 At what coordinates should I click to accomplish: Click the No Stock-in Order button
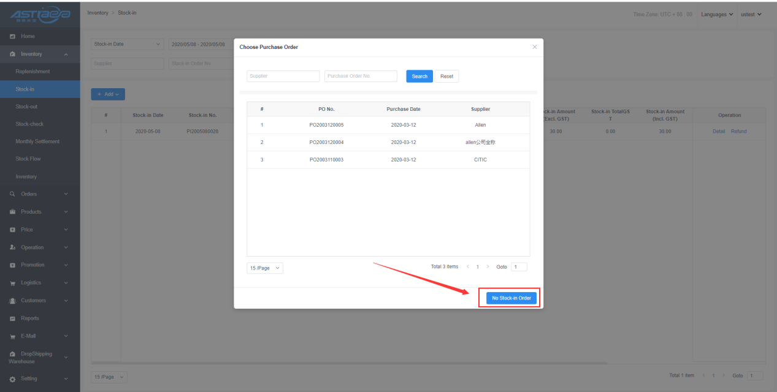tap(511, 298)
